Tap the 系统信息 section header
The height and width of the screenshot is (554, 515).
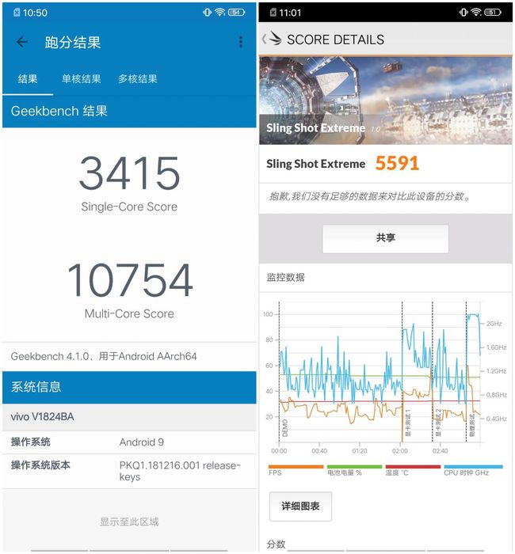pos(129,387)
